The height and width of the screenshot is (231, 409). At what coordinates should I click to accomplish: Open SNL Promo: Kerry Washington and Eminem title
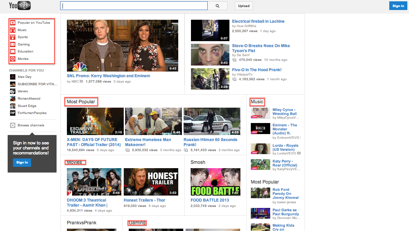(108, 76)
